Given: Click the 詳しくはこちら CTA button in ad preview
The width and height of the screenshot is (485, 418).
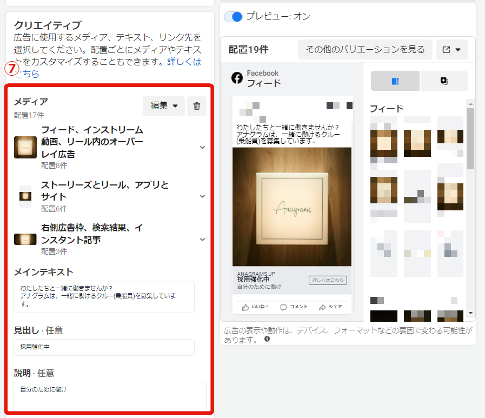Looking at the screenshot, I should click(328, 280).
